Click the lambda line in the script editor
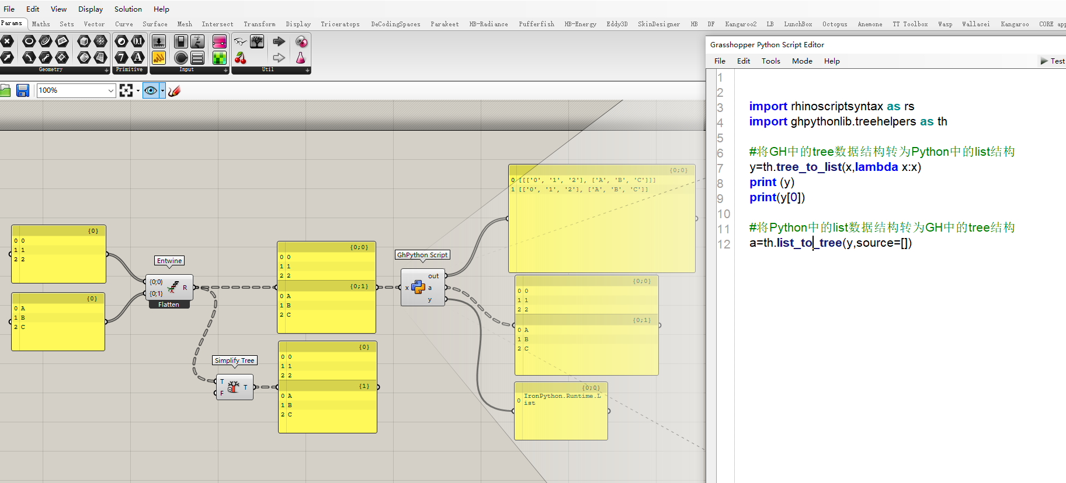This screenshot has height=483, width=1066. point(835,167)
